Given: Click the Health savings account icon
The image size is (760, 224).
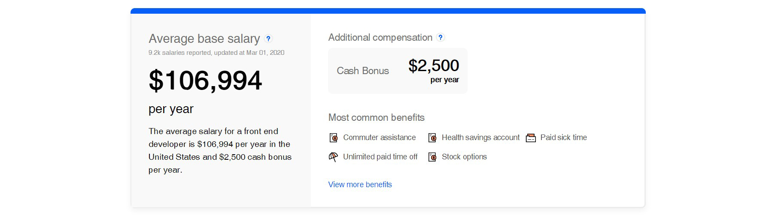Looking at the screenshot, I should (432, 137).
